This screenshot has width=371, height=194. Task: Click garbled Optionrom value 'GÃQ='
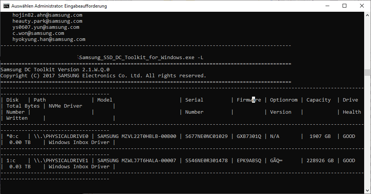pyautogui.click(x=276, y=161)
